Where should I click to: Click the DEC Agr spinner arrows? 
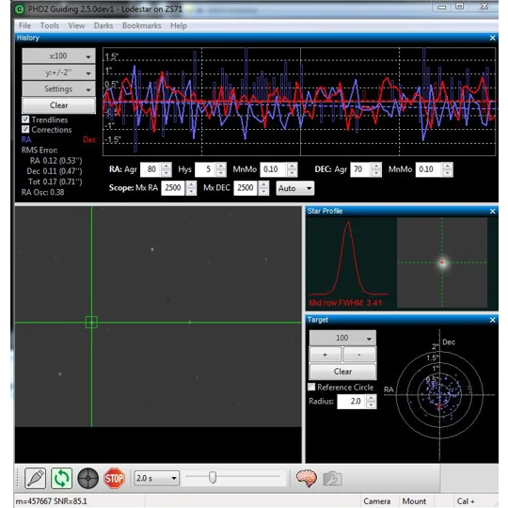click(376, 169)
